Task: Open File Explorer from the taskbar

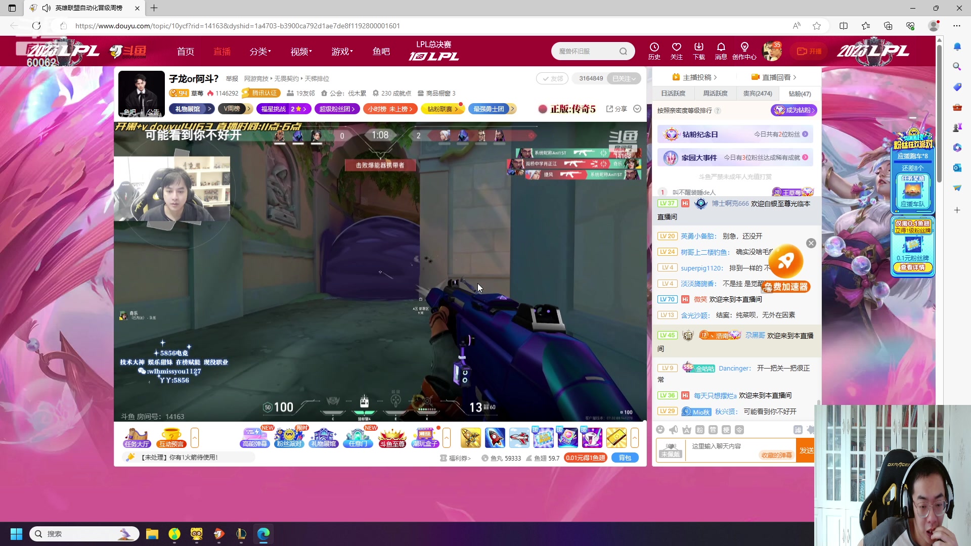Action: 152,534
